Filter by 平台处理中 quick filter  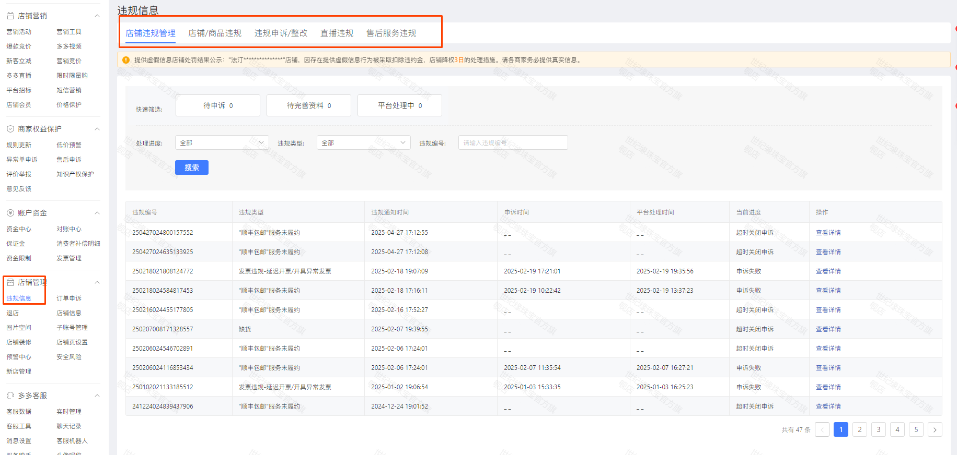400,105
